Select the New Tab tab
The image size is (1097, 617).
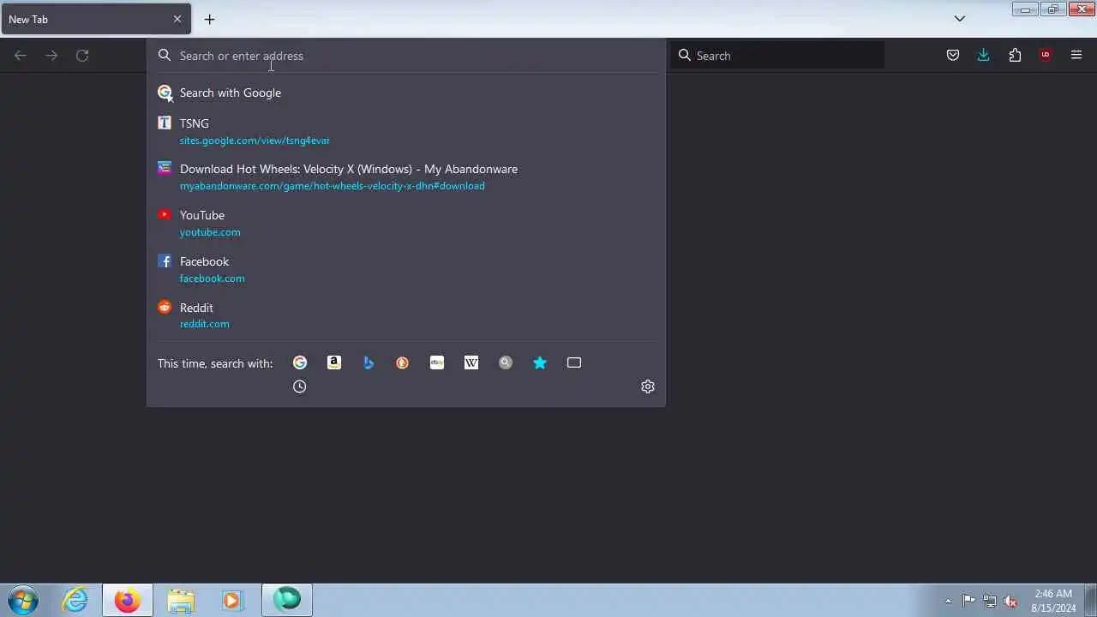[96, 19]
